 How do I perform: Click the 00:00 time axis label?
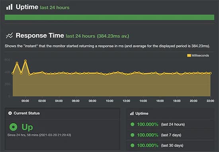[x=25, y=101]
